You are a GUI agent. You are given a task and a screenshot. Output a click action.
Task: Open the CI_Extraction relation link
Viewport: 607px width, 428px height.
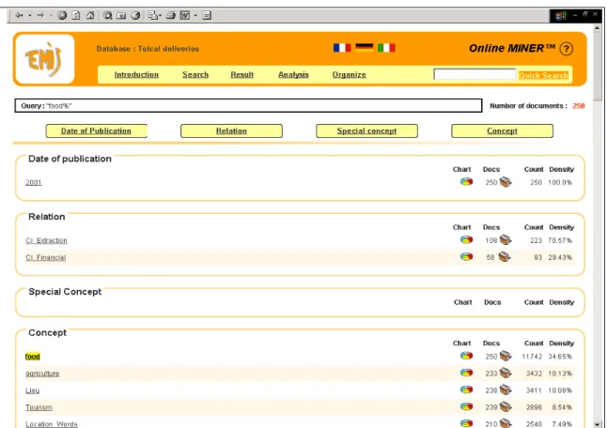click(46, 240)
